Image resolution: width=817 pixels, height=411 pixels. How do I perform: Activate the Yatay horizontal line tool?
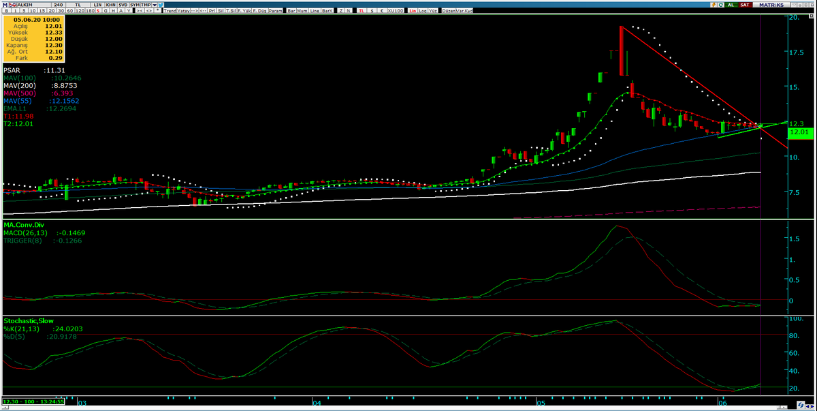tap(183, 11)
